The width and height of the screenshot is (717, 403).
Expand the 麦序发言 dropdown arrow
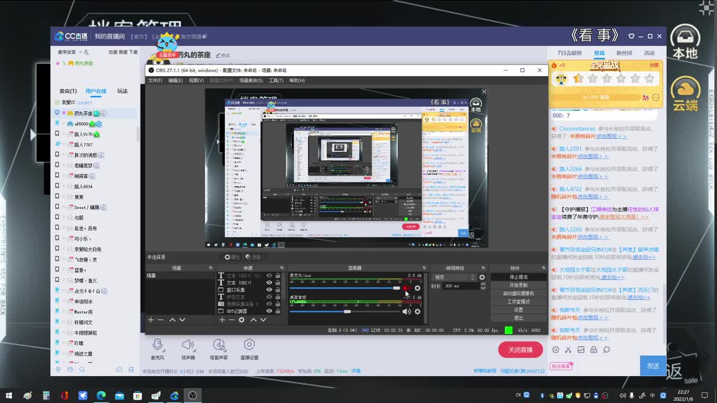click(80, 52)
